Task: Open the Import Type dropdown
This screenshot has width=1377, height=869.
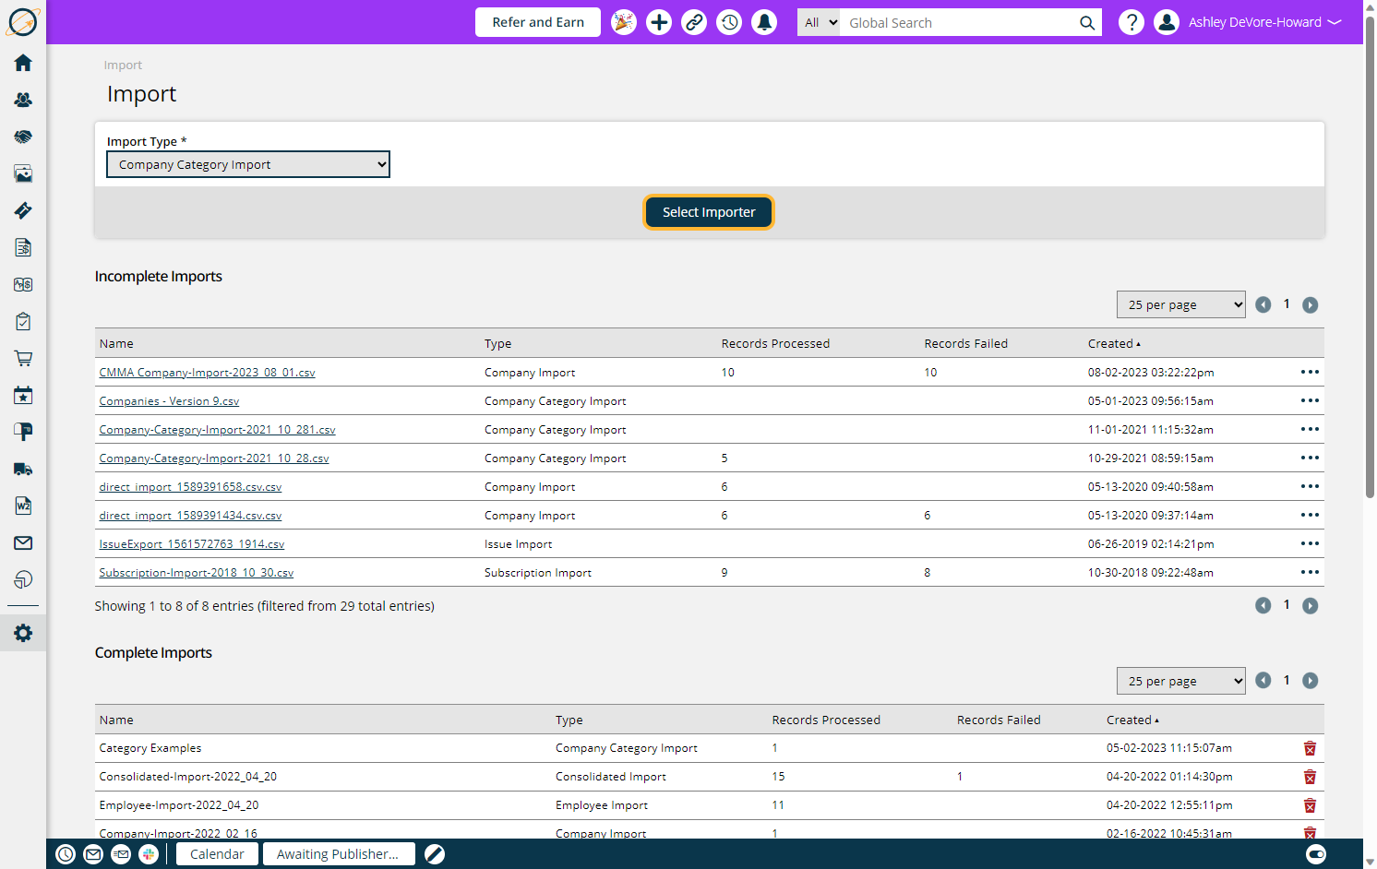Action: 248,164
